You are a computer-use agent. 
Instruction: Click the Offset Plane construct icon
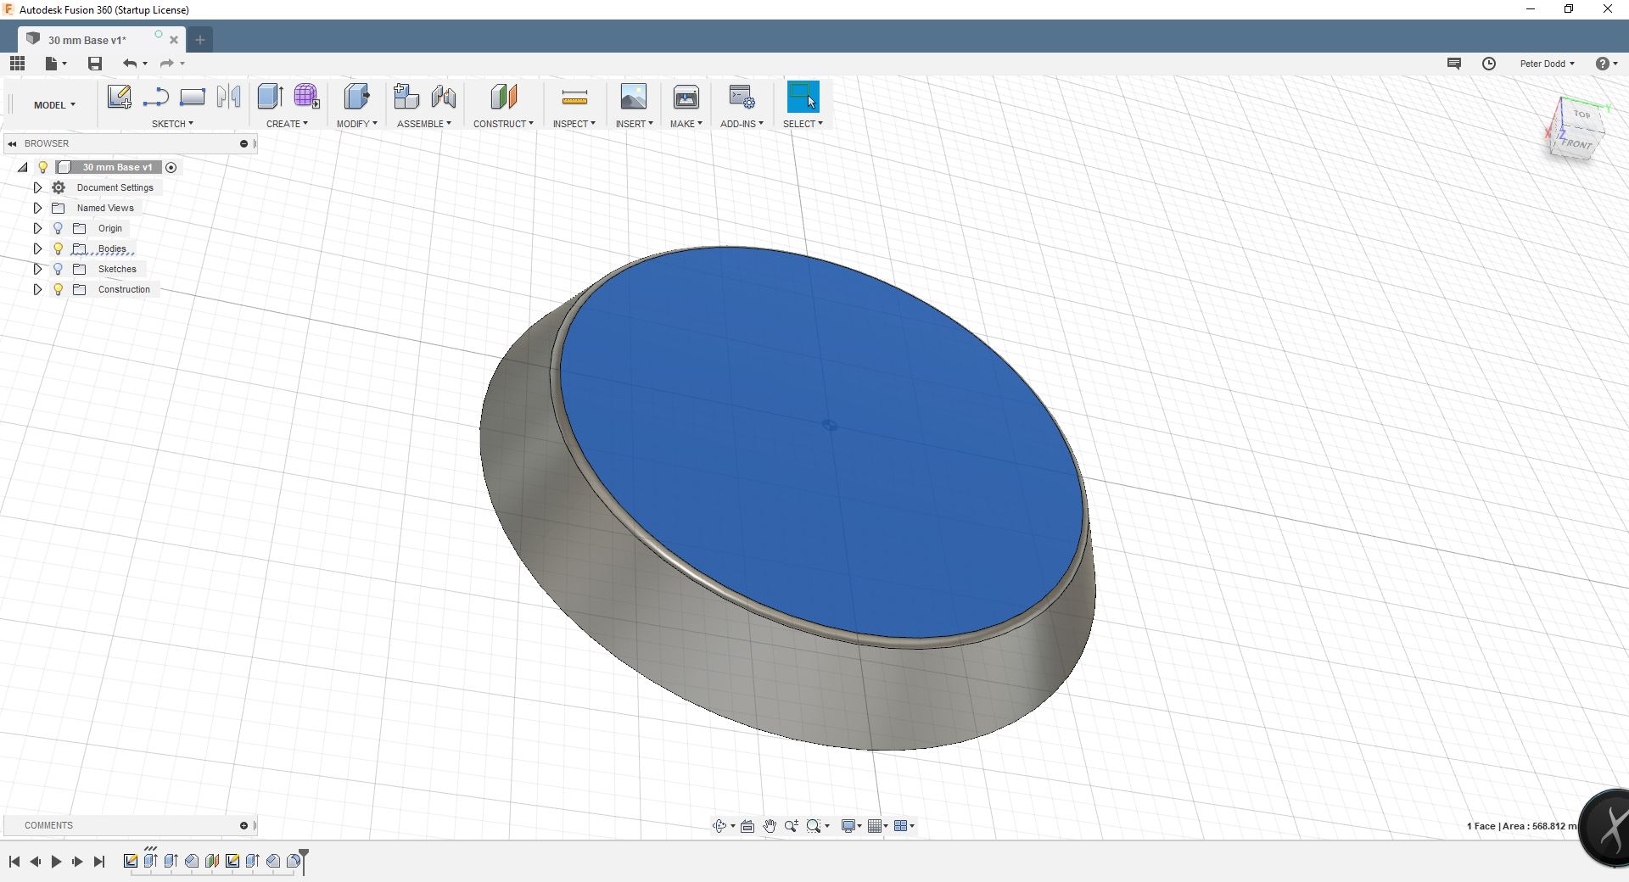coord(503,97)
